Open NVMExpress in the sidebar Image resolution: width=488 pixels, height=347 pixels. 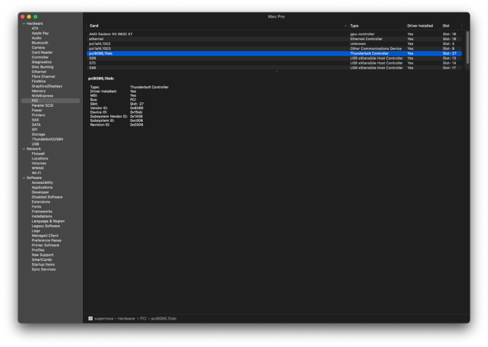pos(42,96)
